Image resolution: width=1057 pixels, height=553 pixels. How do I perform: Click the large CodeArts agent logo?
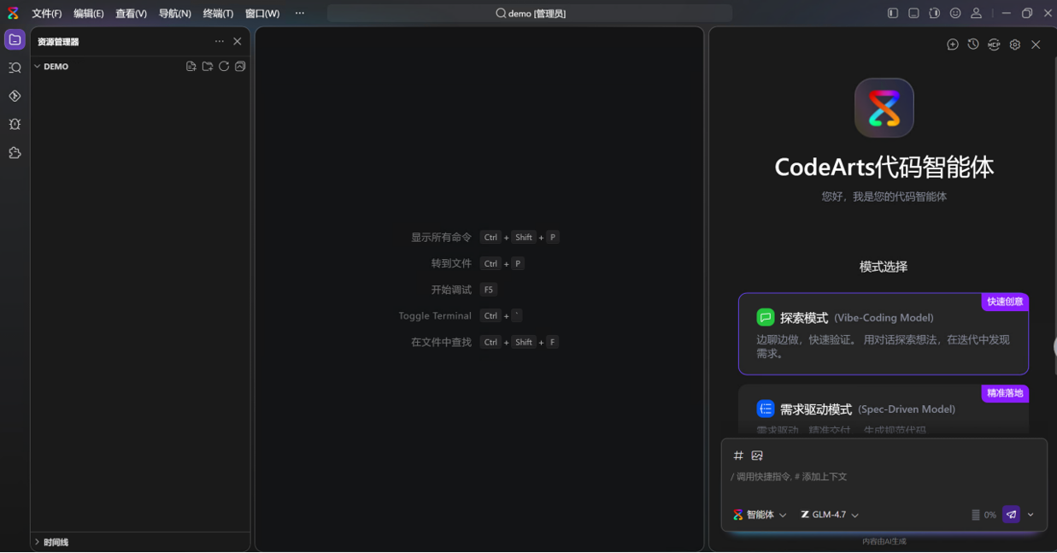pyautogui.click(x=884, y=108)
